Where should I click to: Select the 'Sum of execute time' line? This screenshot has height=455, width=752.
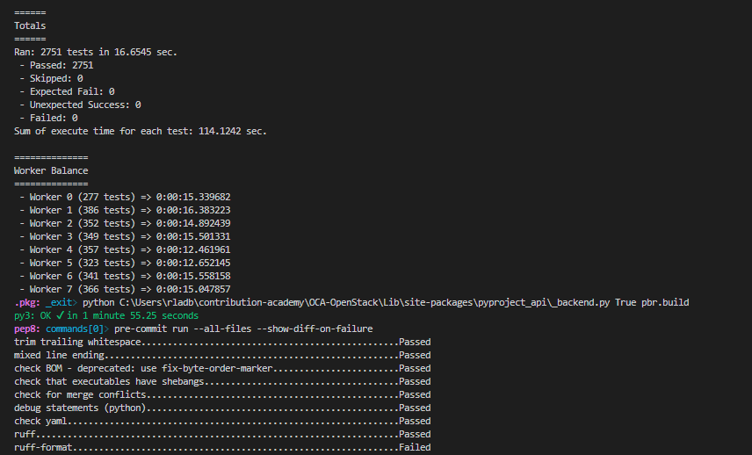coord(140,131)
